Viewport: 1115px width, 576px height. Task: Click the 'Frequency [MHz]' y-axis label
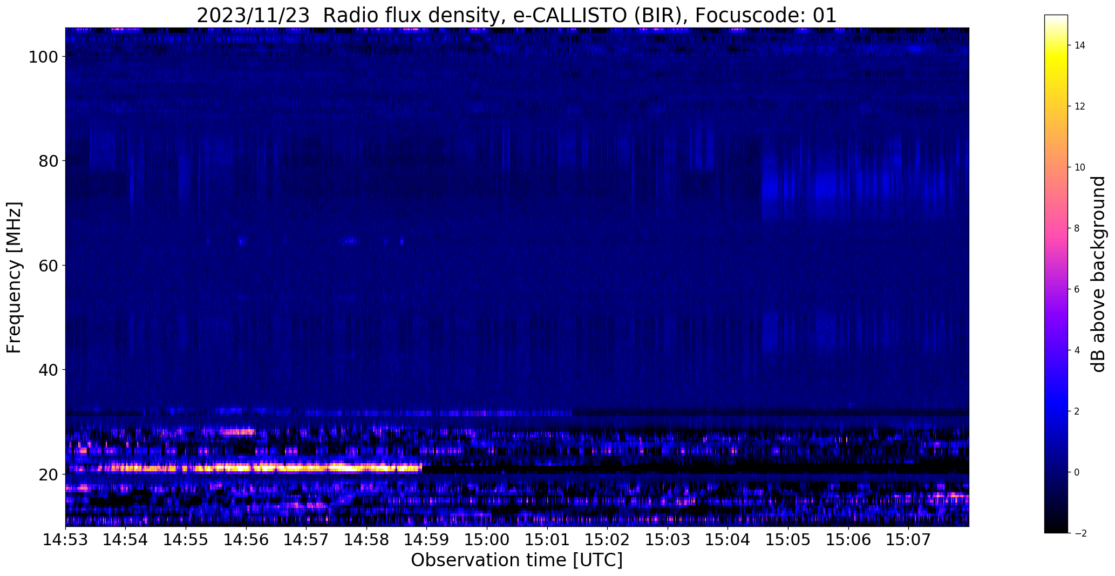coord(15,277)
